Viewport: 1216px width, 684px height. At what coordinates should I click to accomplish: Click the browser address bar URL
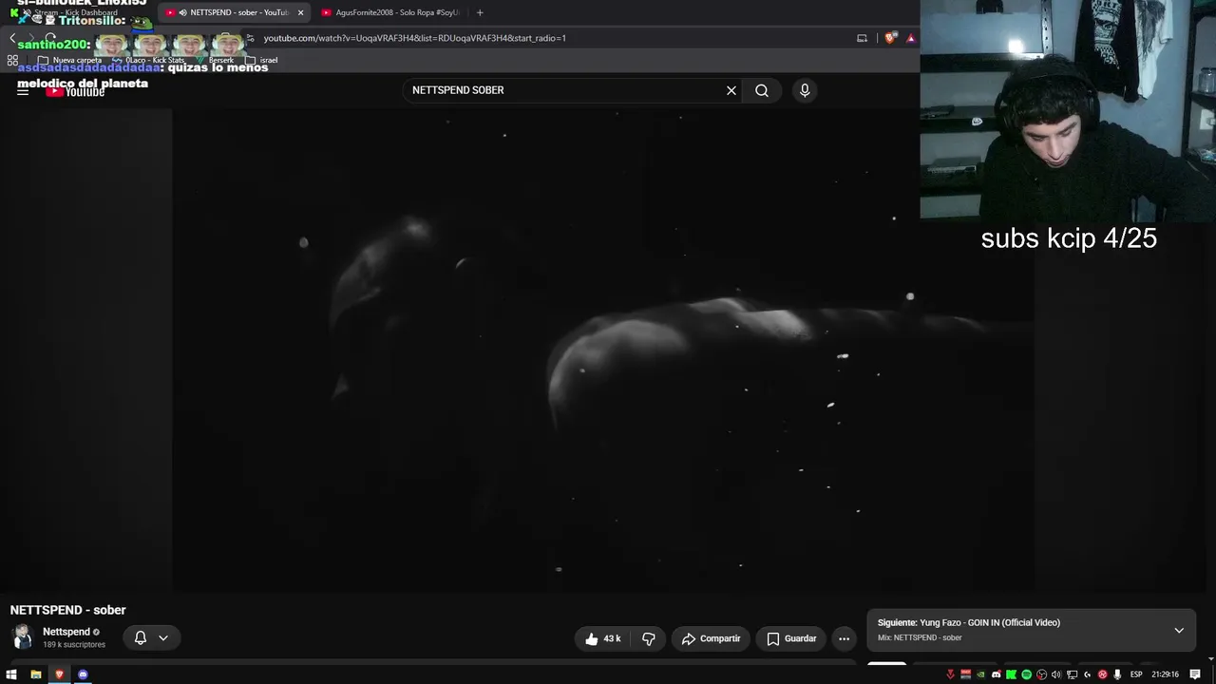click(x=415, y=38)
